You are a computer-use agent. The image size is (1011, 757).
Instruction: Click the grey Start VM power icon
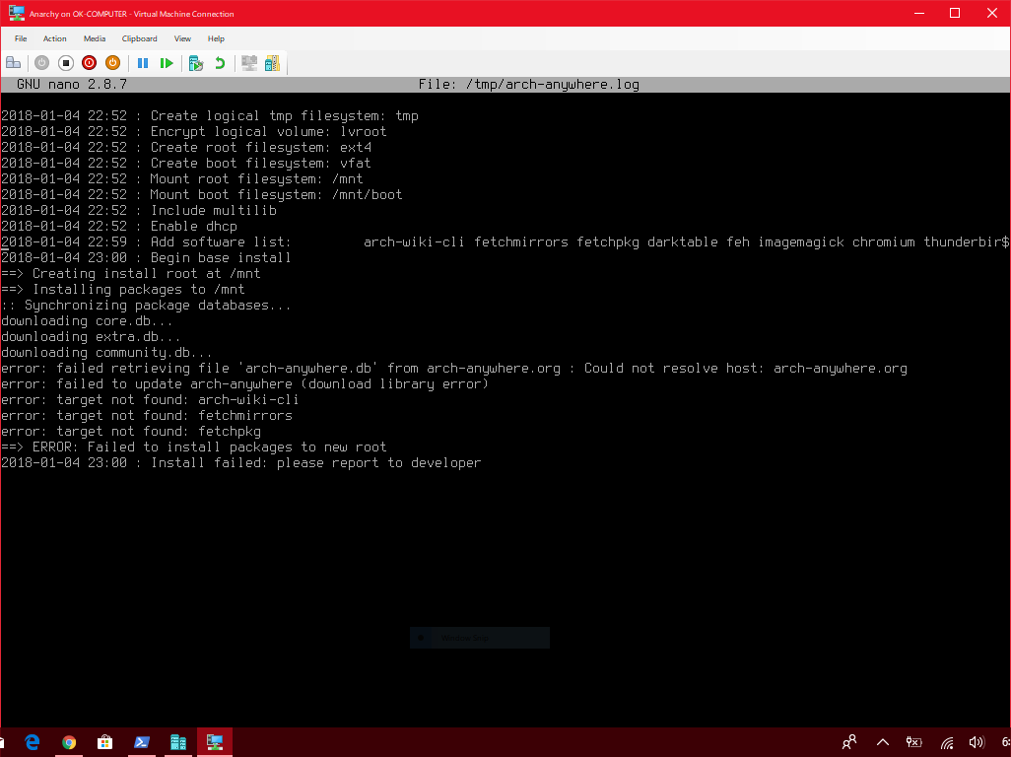(42, 62)
